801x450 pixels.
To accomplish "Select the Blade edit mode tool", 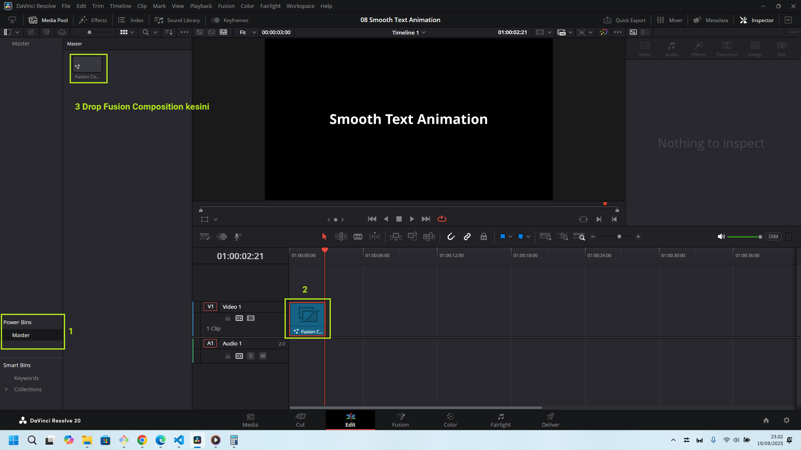I will coord(358,237).
